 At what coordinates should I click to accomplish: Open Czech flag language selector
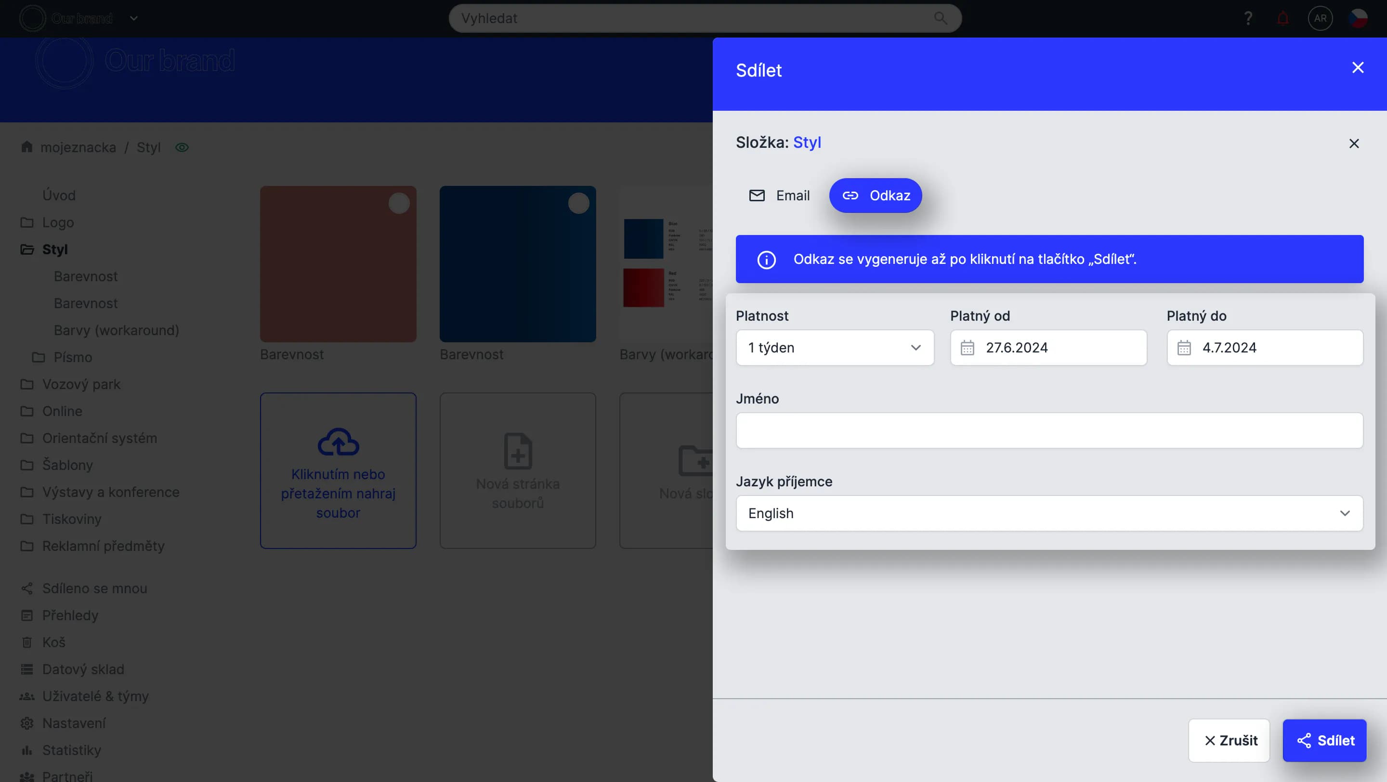pos(1358,18)
